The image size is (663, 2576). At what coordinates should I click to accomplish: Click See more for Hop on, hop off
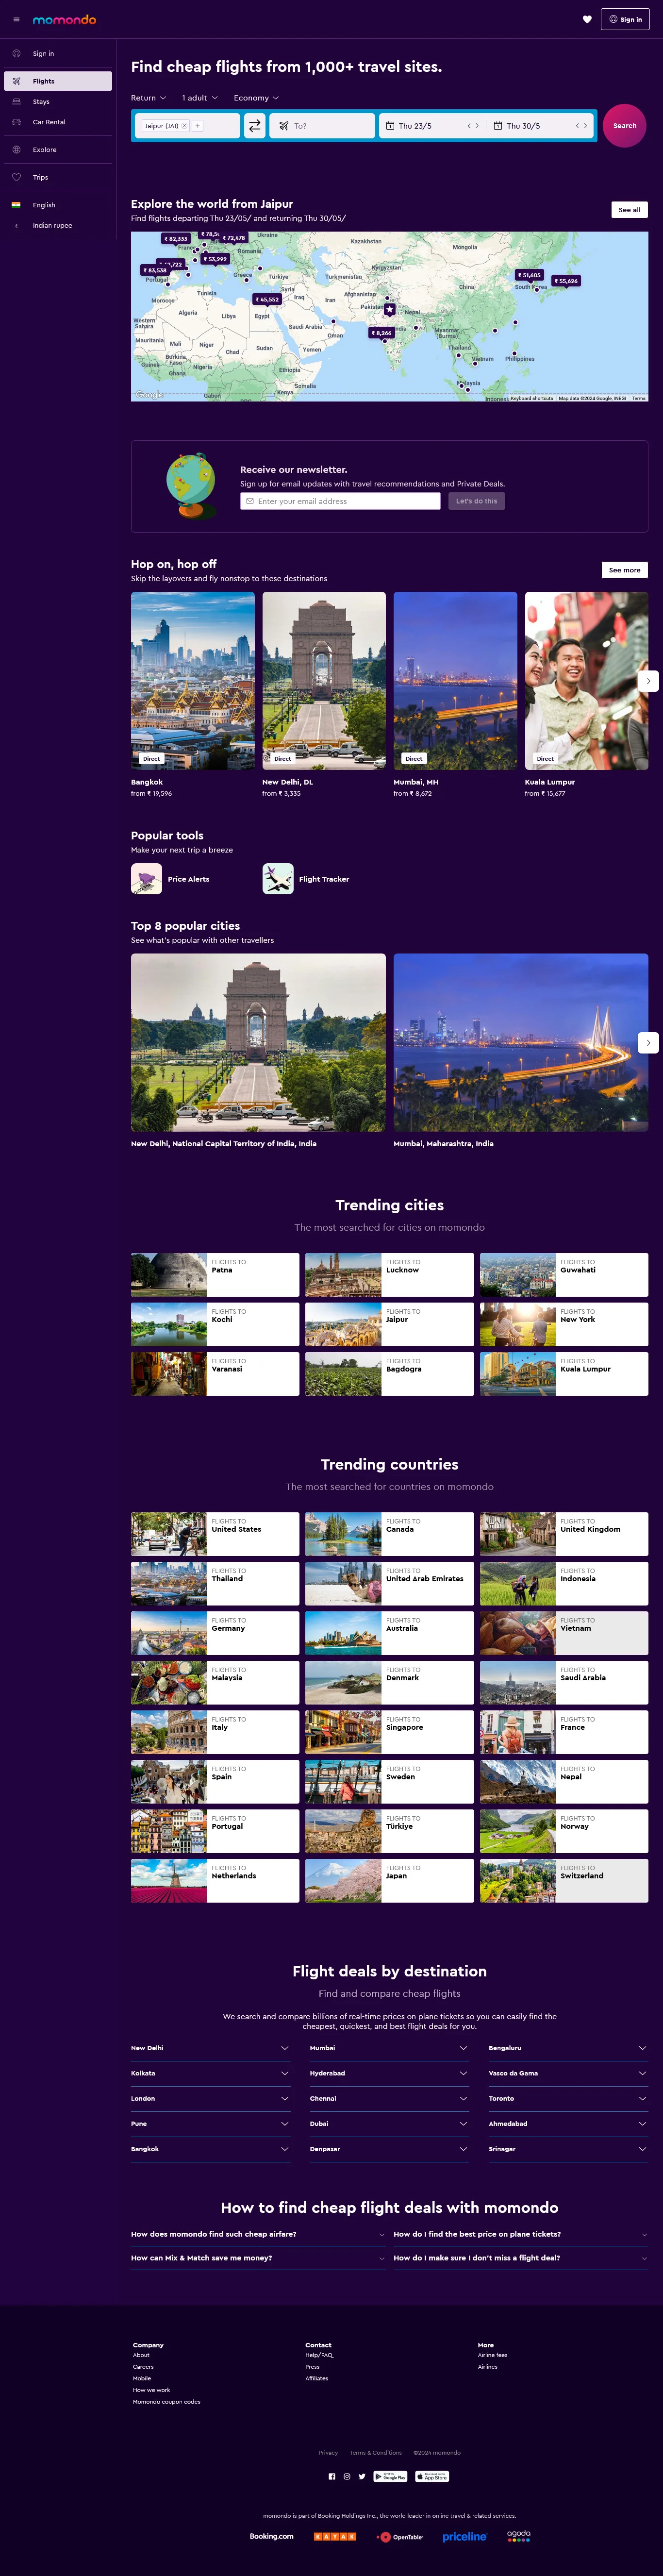(625, 570)
